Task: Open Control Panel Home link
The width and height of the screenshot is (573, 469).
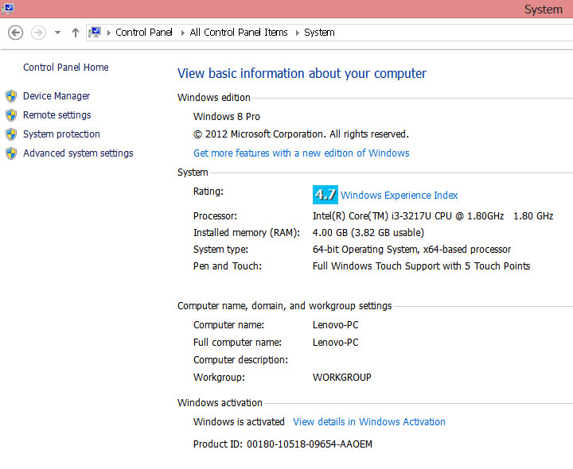Action: (66, 68)
